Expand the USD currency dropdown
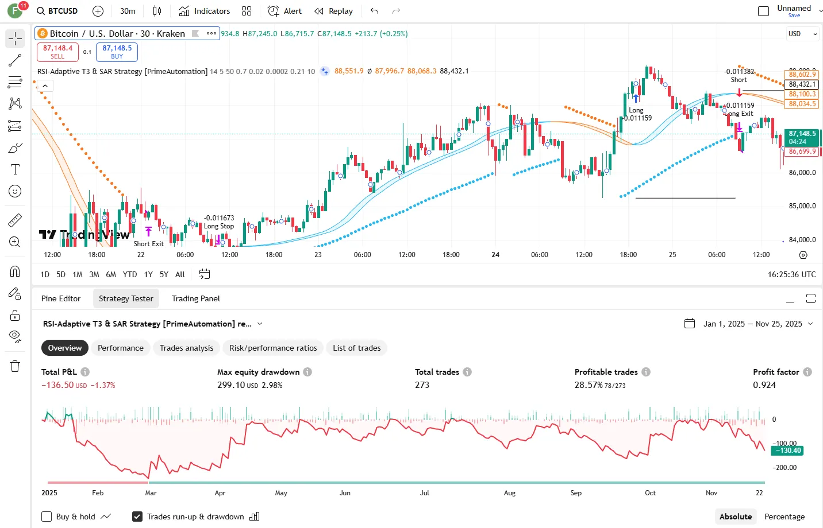This screenshot has width=823, height=528. 802,34
